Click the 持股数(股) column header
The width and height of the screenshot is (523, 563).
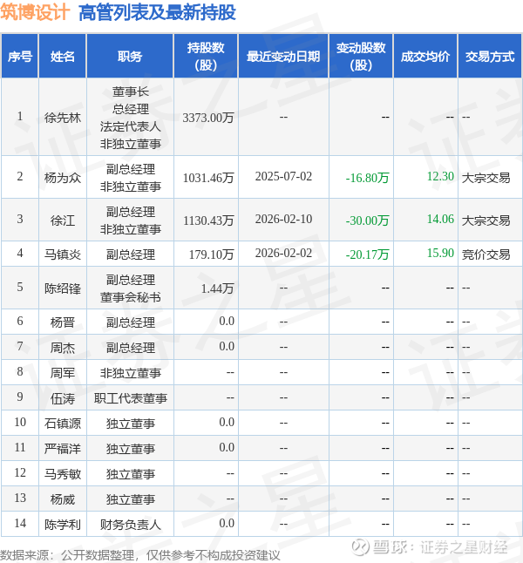pos(206,57)
